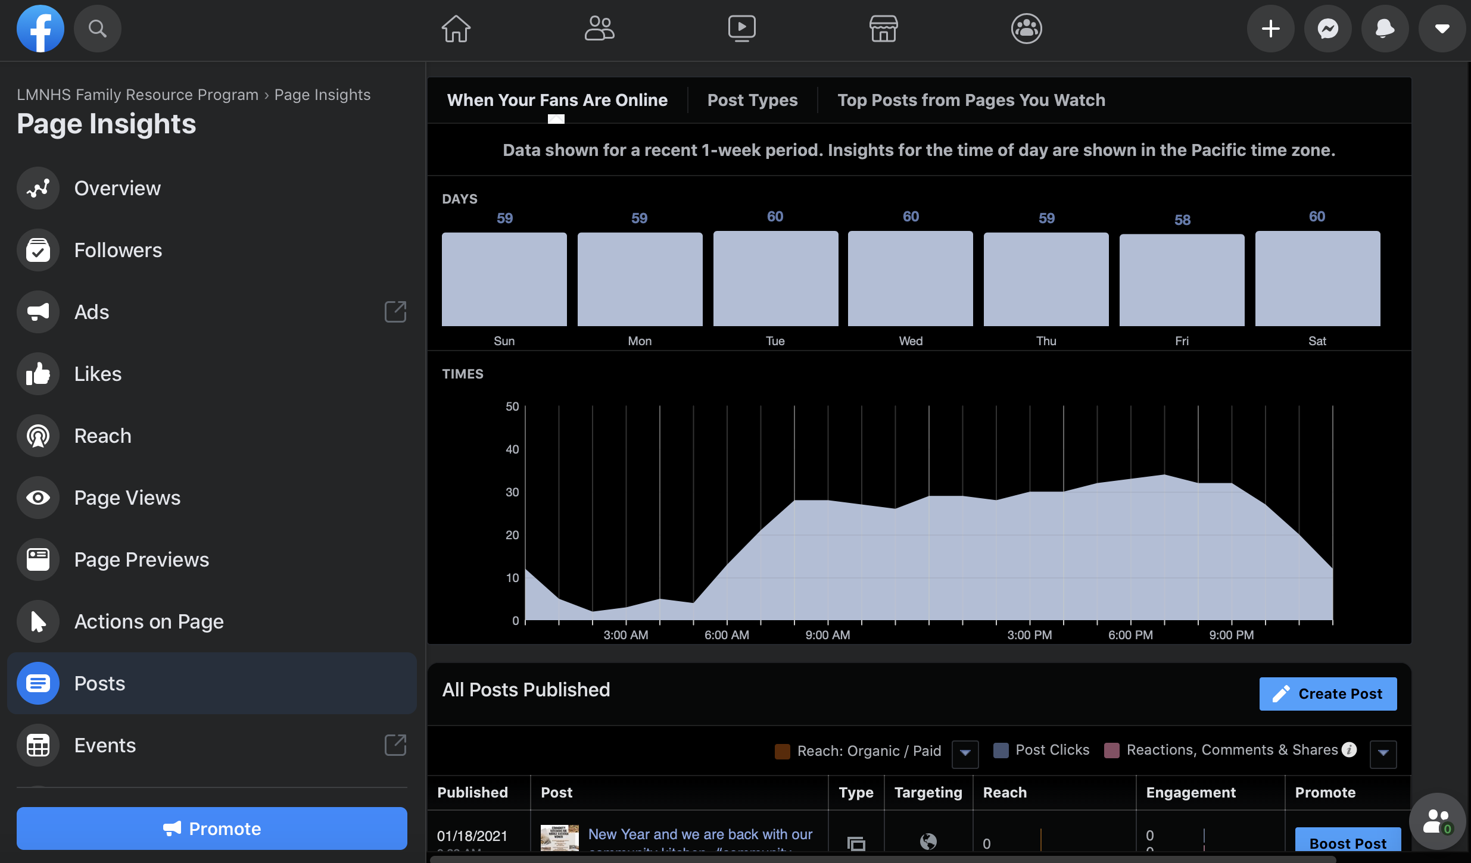This screenshot has height=863, width=1471.
Task: Click the Page Insights breadcrumb link
Action: coord(322,95)
